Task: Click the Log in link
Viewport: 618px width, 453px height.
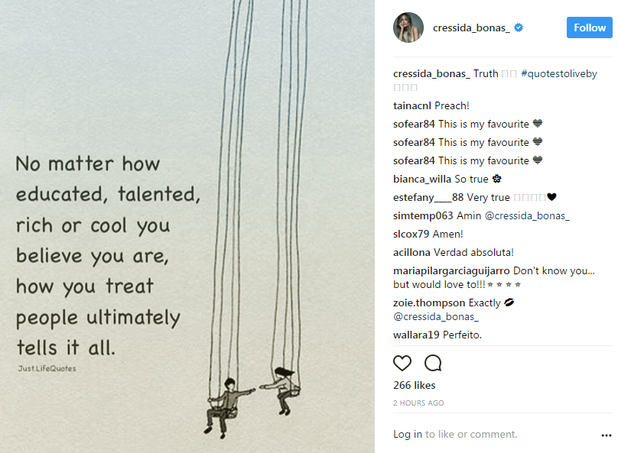Action: point(408,434)
